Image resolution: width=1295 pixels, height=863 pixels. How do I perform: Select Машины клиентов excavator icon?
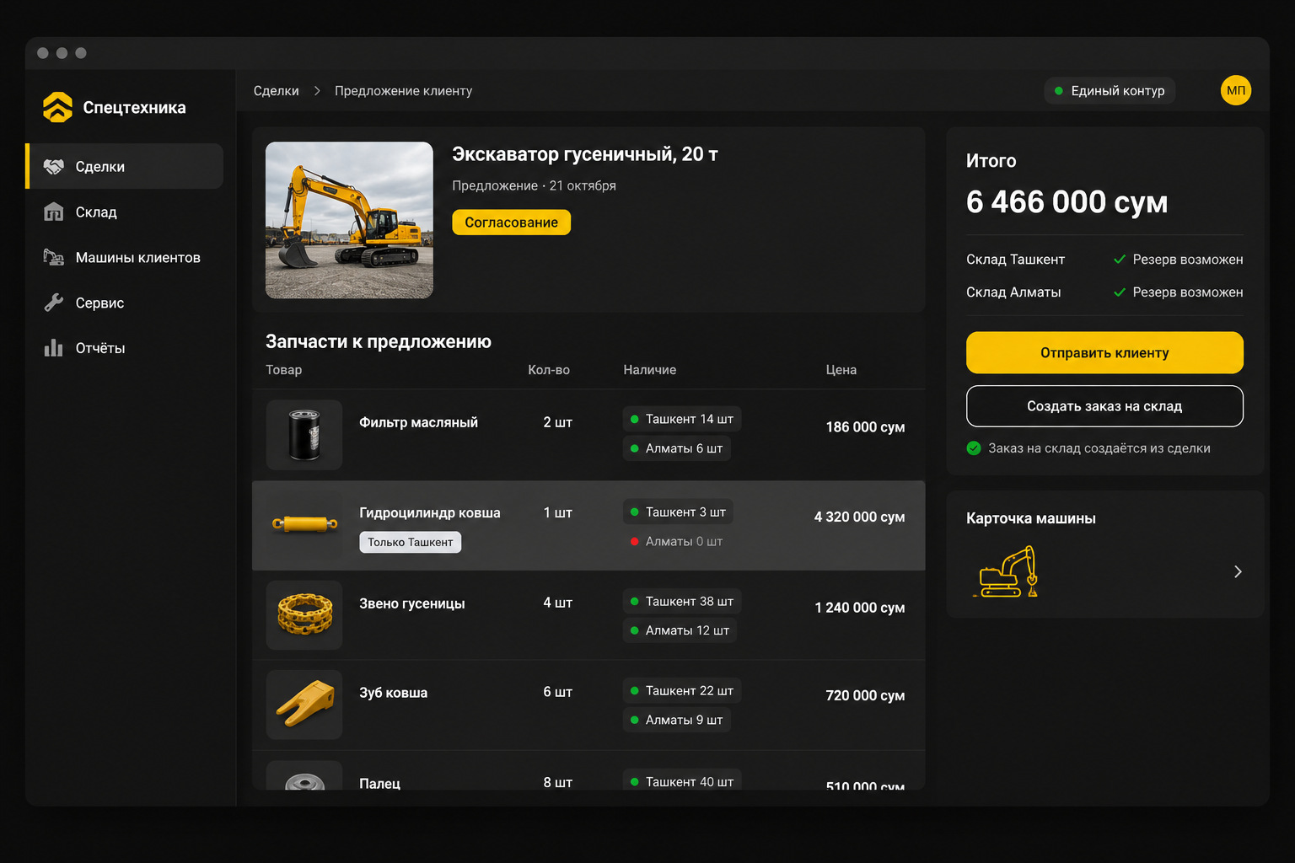(x=54, y=257)
